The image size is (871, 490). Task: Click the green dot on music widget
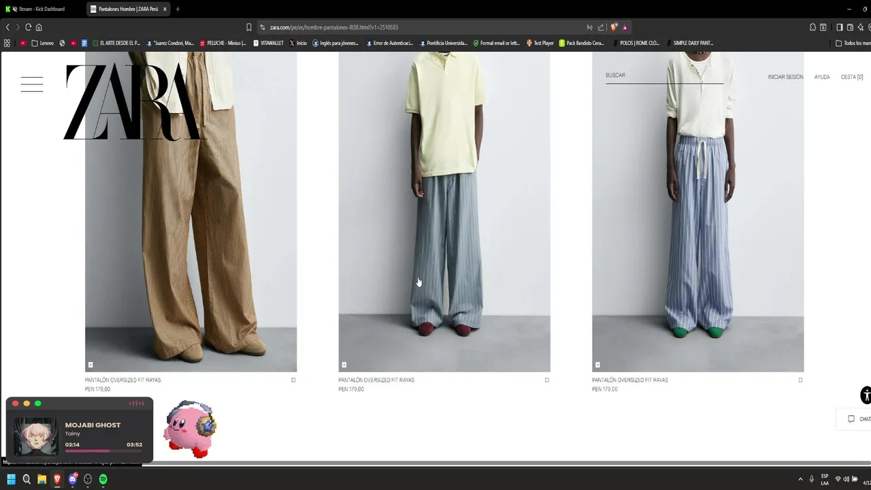click(x=37, y=404)
